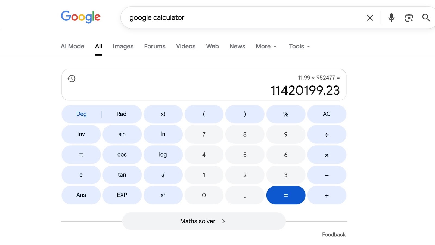Expand the Tools dropdown
Viewport: 435px width, 245px height.
(299, 46)
